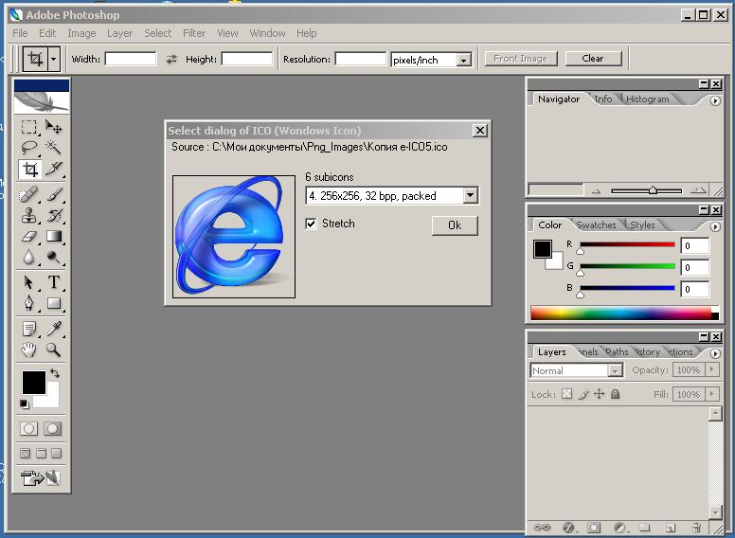Switch to the Paths tab
Image resolution: width=735 pixels, height=538 pixels.
tap(617, 351)
